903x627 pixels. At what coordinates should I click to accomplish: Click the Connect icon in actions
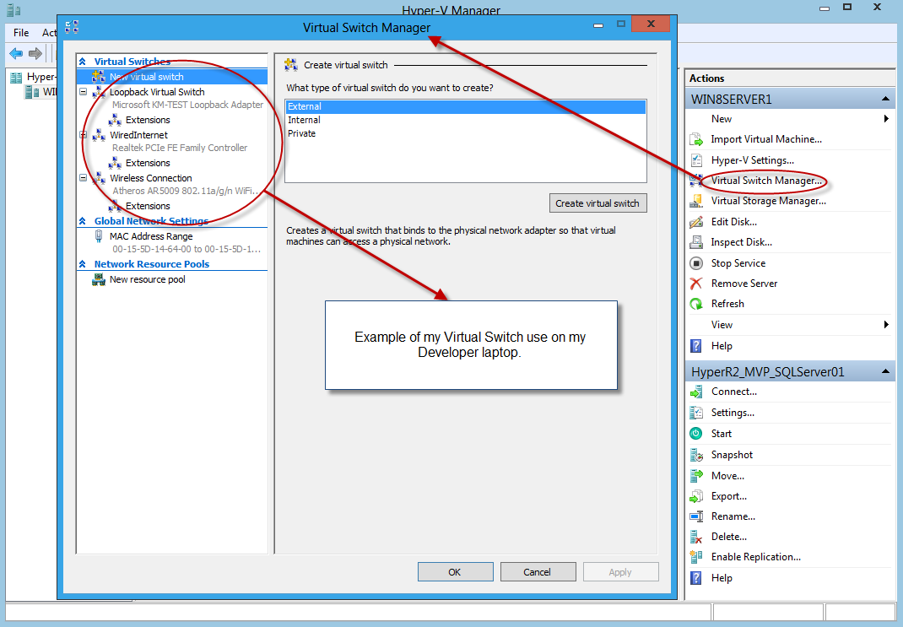(x=696, y=392)
